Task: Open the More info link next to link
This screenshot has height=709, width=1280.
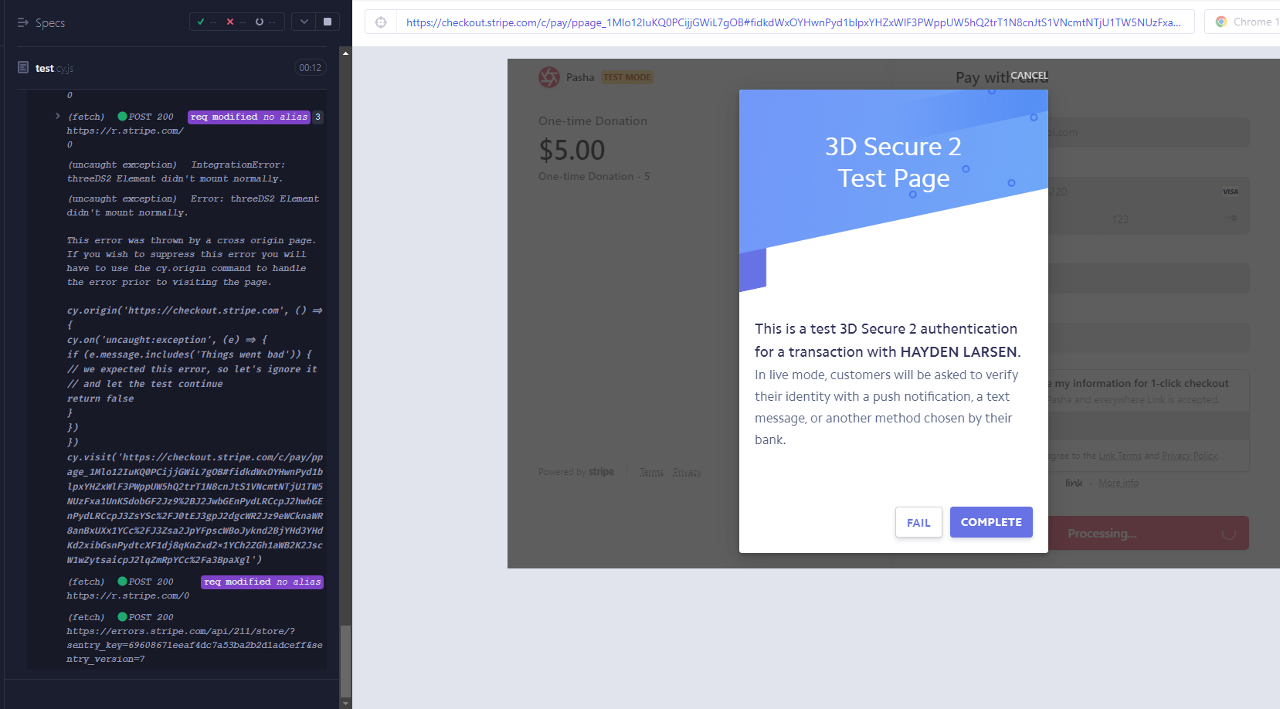Action: click(1119, 483)
